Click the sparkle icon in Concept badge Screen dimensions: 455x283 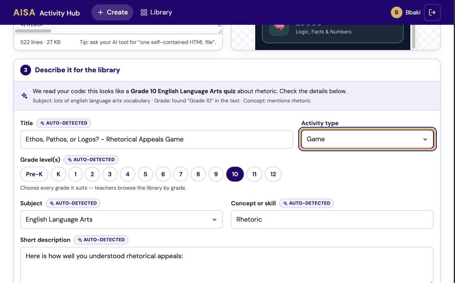285,203
